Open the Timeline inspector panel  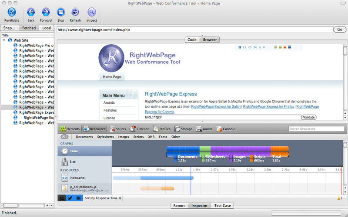pos(139,129)
